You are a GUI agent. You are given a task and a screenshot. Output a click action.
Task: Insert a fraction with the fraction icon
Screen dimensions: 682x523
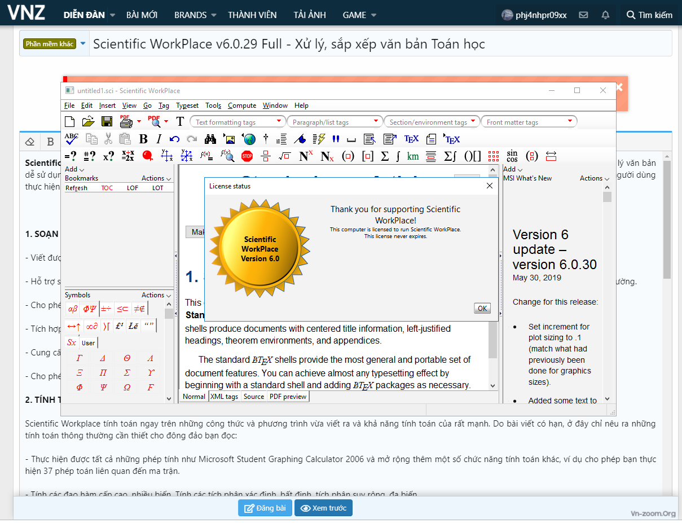[x=266, y=156]
